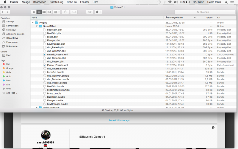
Task: Collapse the Plugins folder triangle
Action: click(x=33, y=23)
